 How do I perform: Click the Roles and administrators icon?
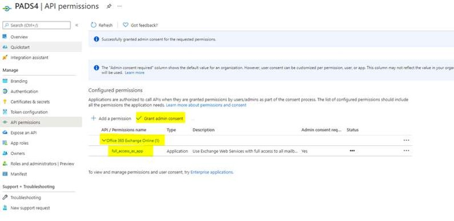tap(5, 163)
